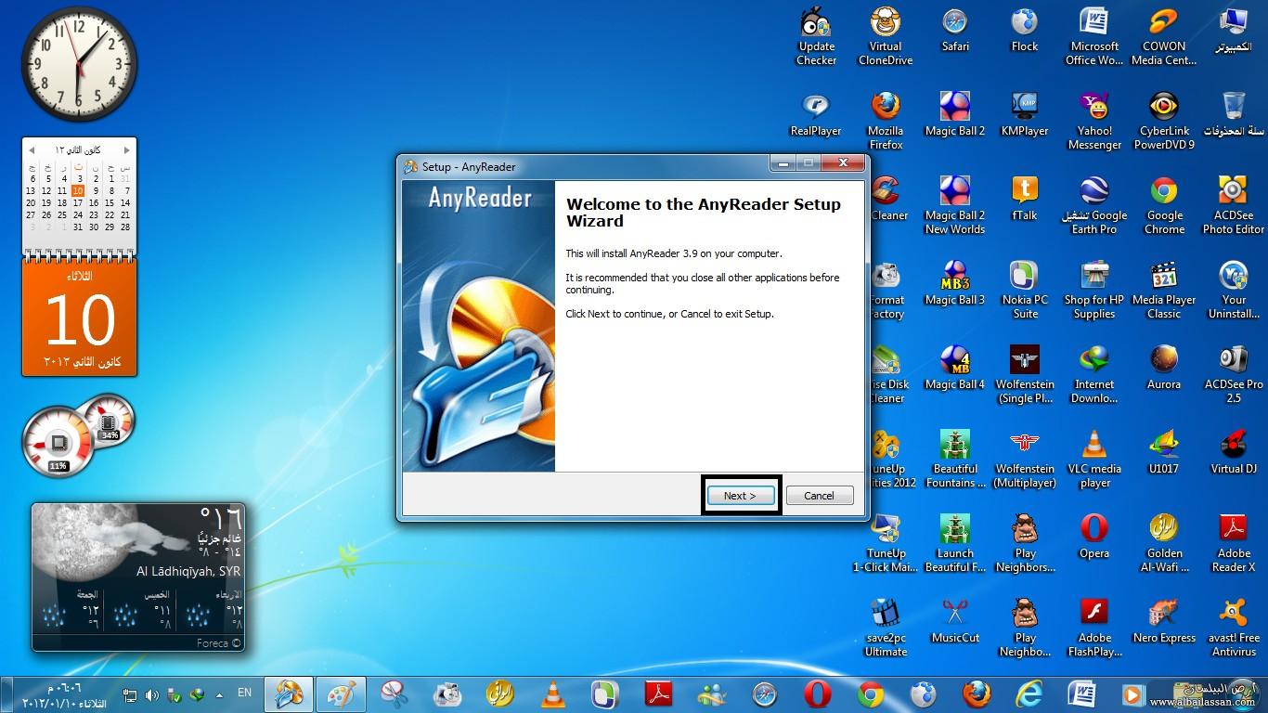Viewport: 1268px width, 713px height.
Task: Select Nero Express desktop icon
Action: (1164, 622)
